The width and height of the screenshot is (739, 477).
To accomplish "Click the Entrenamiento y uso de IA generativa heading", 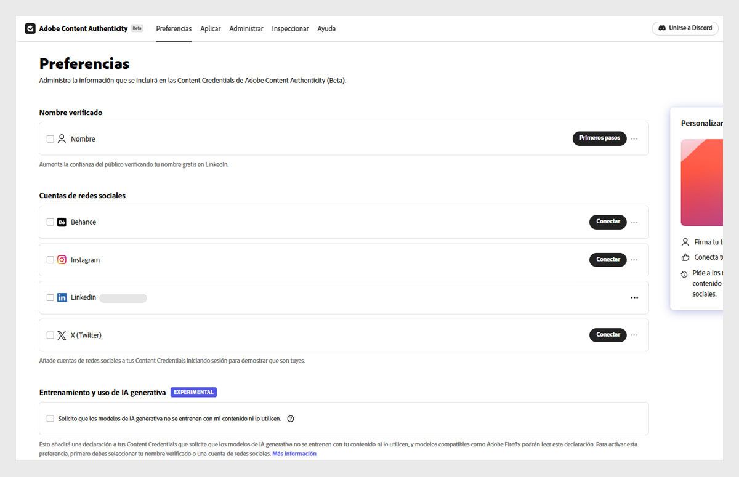I will [103, 392].
